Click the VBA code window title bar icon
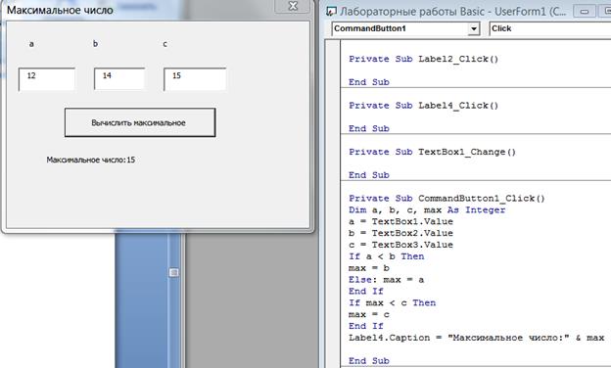 (x=331, y=12)
